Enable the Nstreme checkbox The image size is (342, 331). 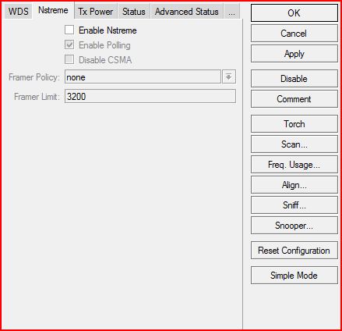tap(69, 30)
